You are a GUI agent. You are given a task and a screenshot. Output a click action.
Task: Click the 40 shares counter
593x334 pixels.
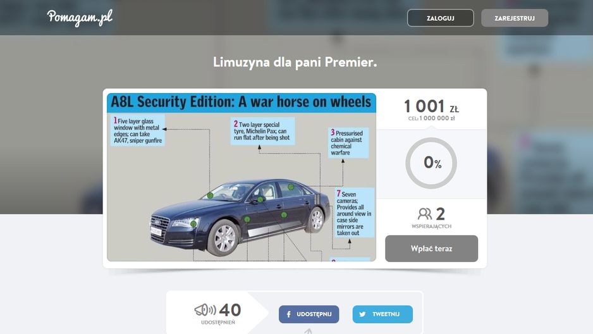coord(230,310)
